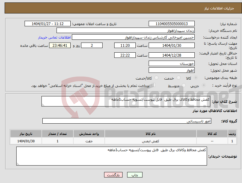242x183 pixels.
Task: Click the نام کالا column header
Action: [150, 134]
